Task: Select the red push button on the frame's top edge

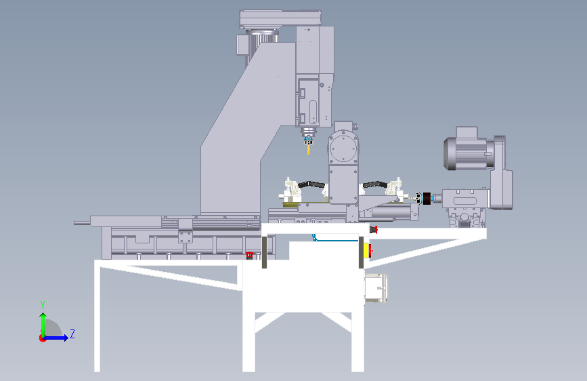Action: point(374,230)
